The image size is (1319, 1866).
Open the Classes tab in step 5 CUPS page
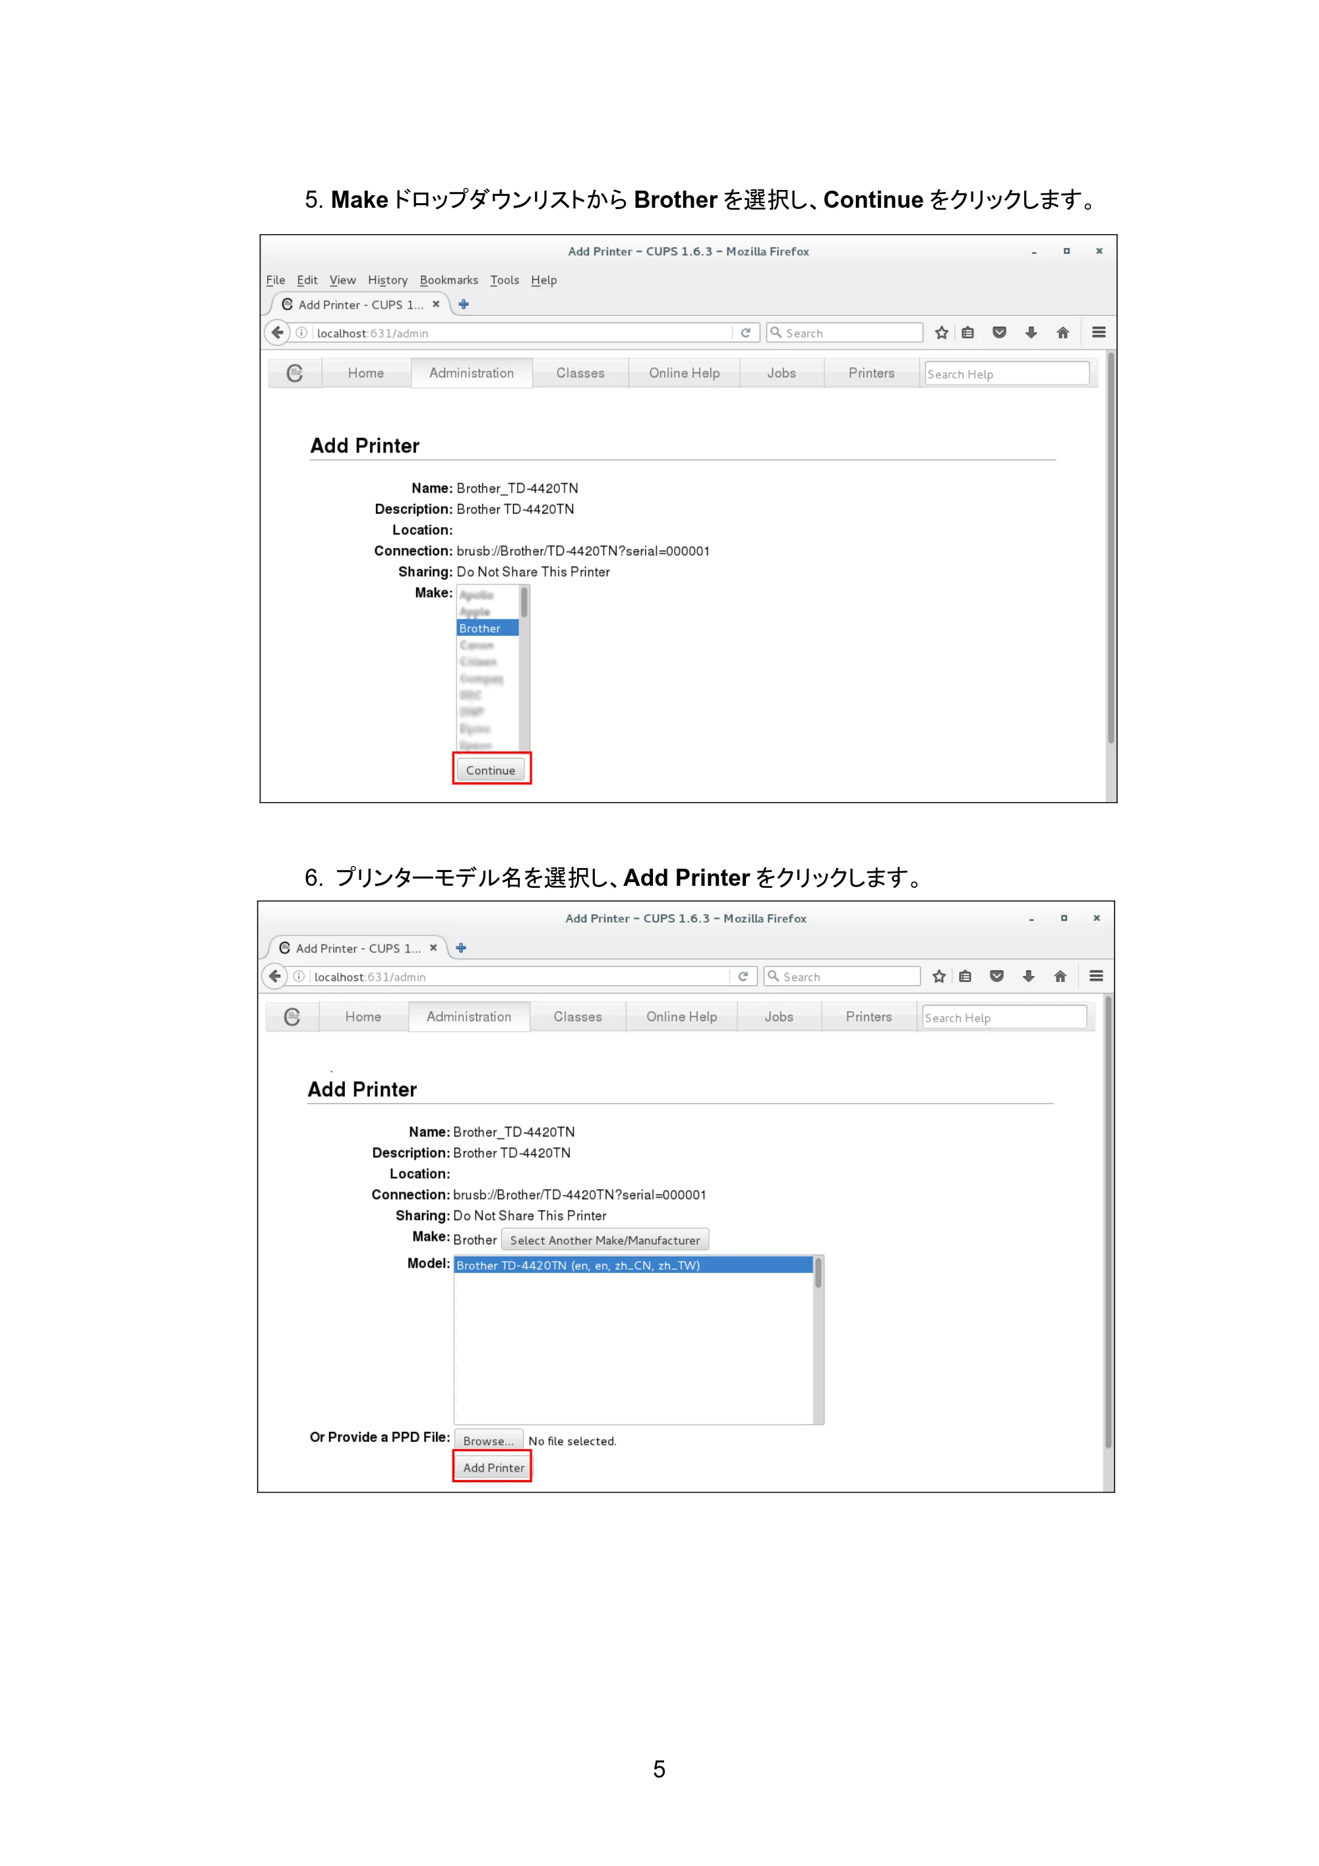[x=580, y=373]
